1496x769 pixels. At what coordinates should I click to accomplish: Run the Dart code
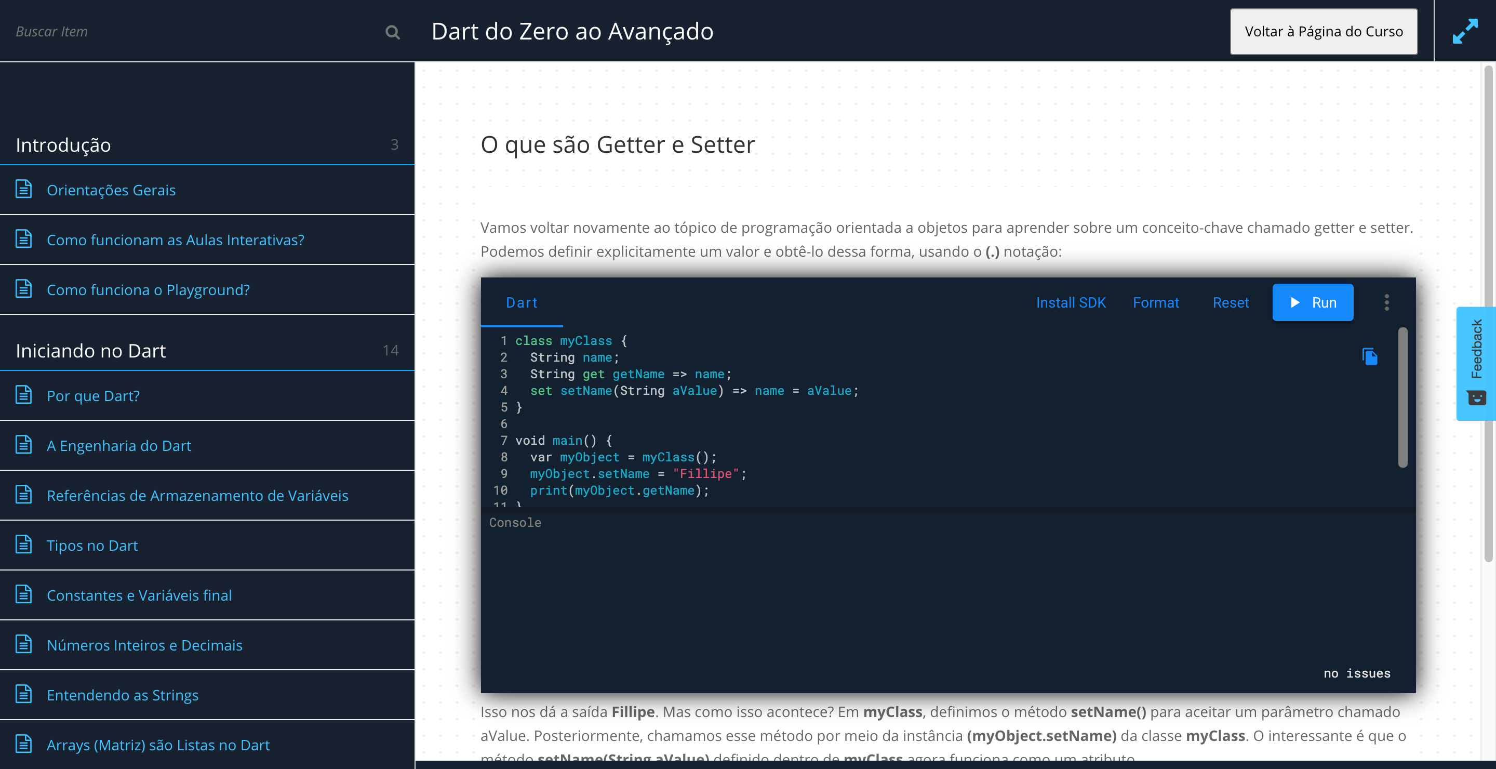click(1313, 302)
